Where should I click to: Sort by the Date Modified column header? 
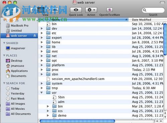tap(142, 20)
